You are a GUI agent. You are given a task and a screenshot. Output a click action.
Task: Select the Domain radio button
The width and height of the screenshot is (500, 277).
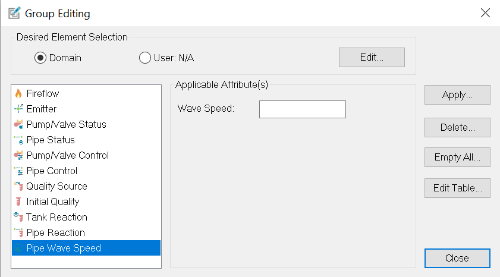[41, 58]
